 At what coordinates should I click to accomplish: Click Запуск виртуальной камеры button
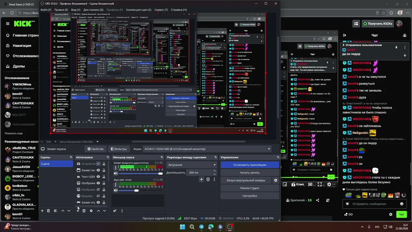[x=246, y=180]
